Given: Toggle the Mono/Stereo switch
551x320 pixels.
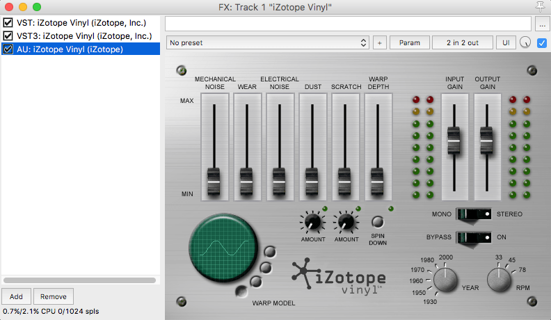Looking at the screenshot, I should [x=474, y=214].
